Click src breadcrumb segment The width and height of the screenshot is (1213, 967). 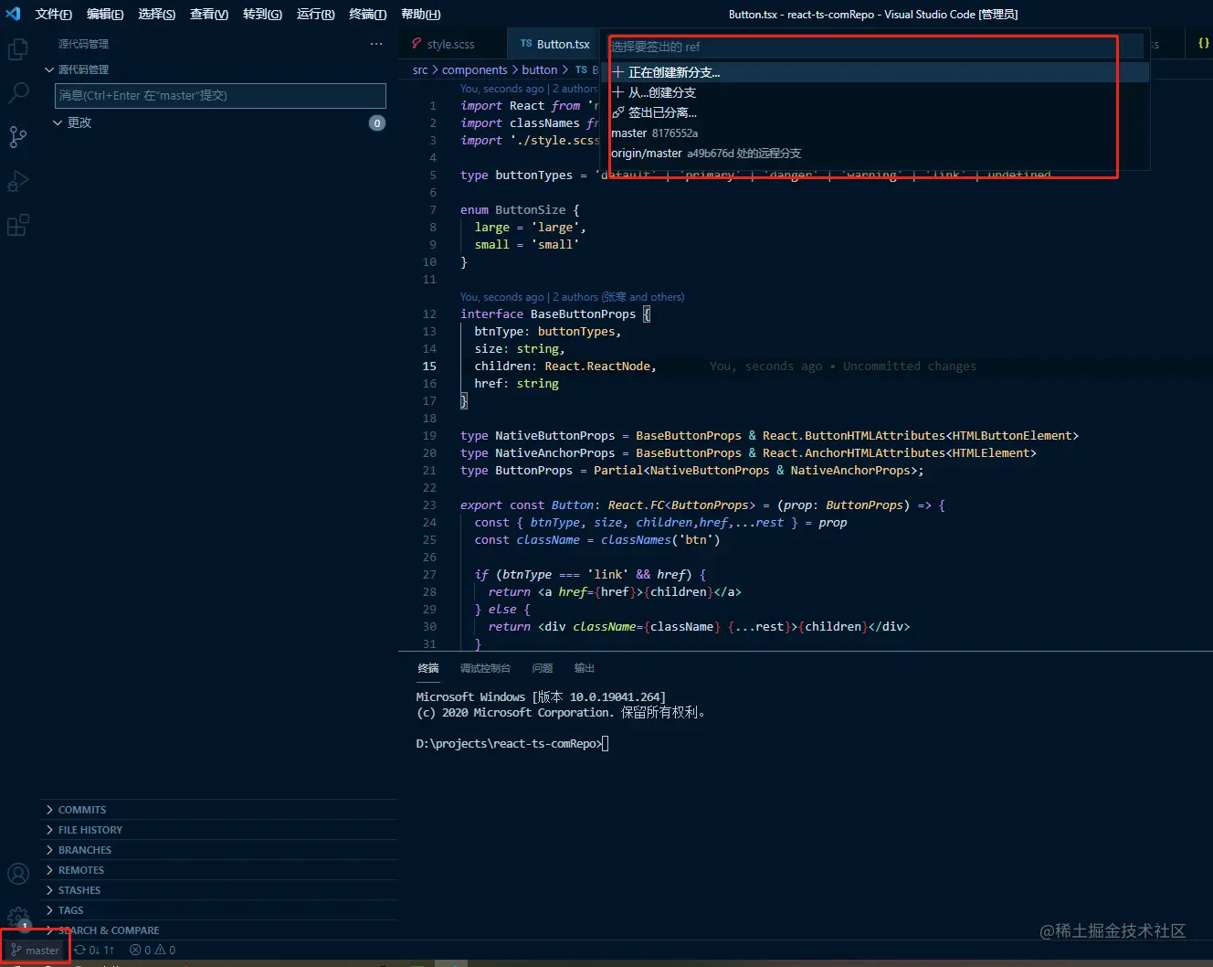pyautogui.click(x=420, y=69)
